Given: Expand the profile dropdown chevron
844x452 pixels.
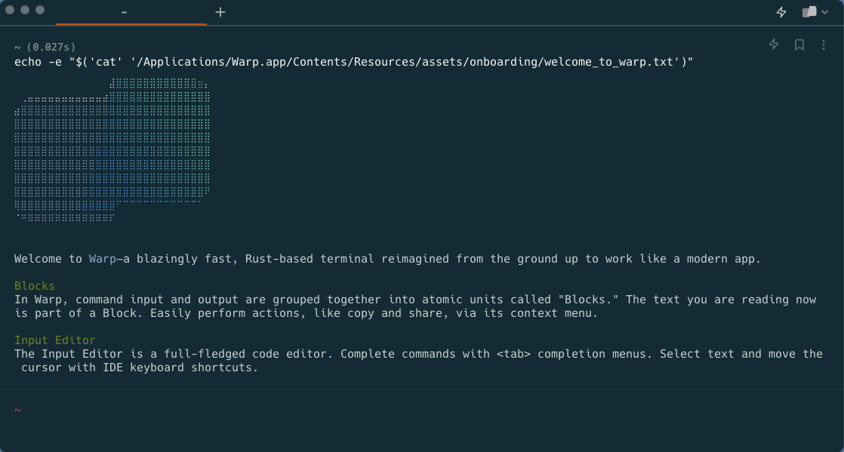Looking at the screenshot, I should point(824,12).
